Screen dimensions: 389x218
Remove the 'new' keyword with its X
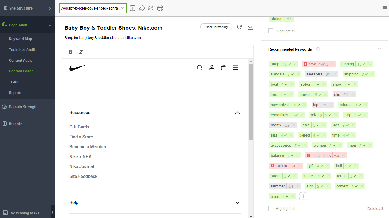(x=333, y=64)
